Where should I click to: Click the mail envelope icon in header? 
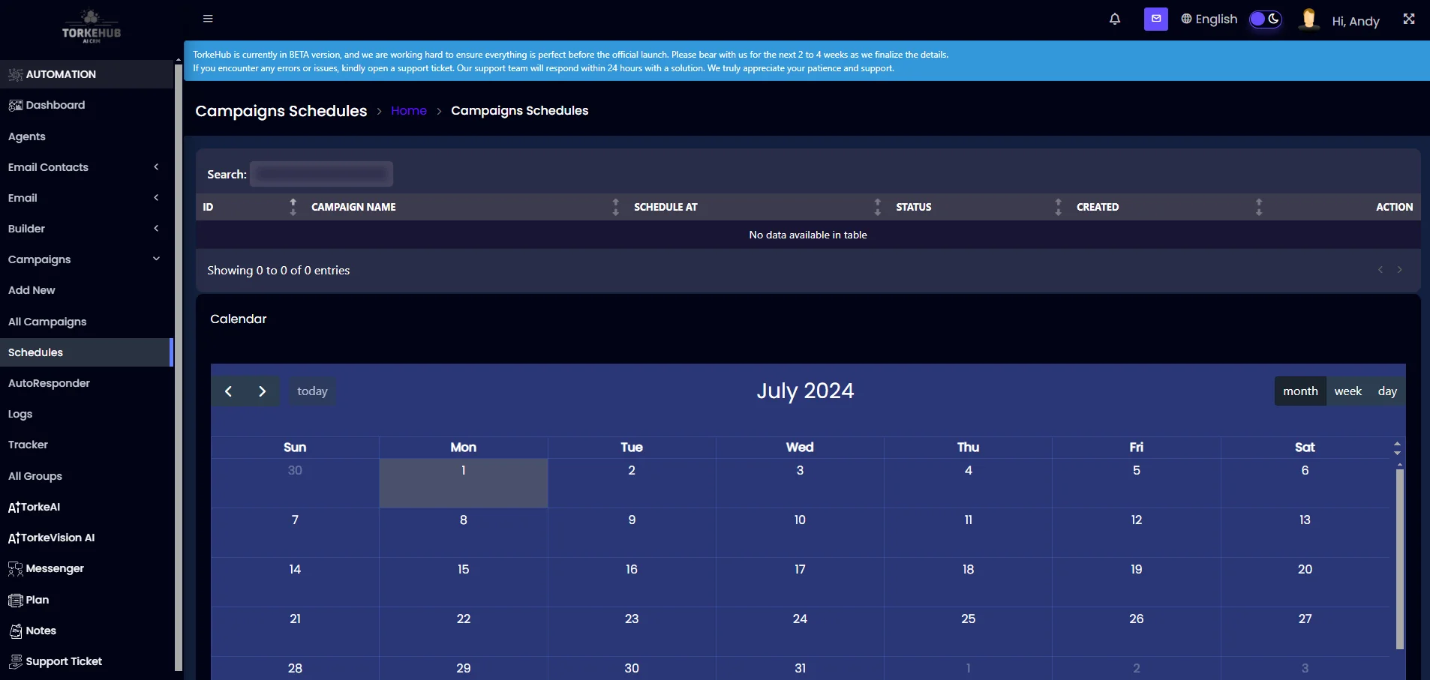[x=1155, y=19]
